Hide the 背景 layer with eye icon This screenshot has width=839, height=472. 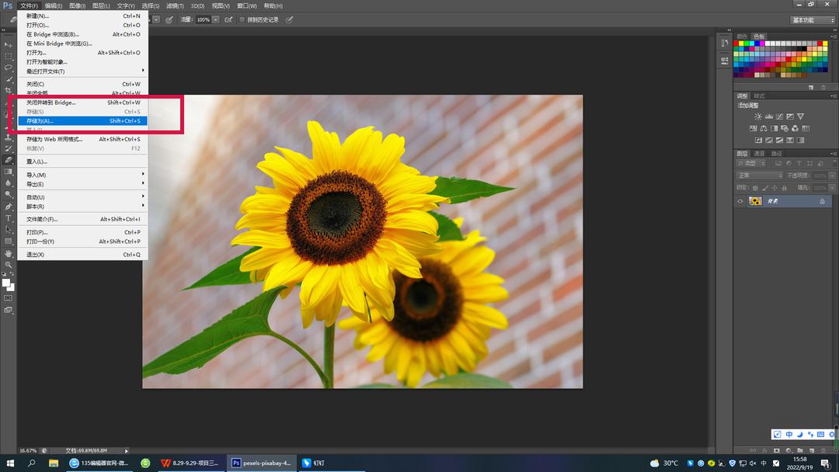[x=740, y=201]
